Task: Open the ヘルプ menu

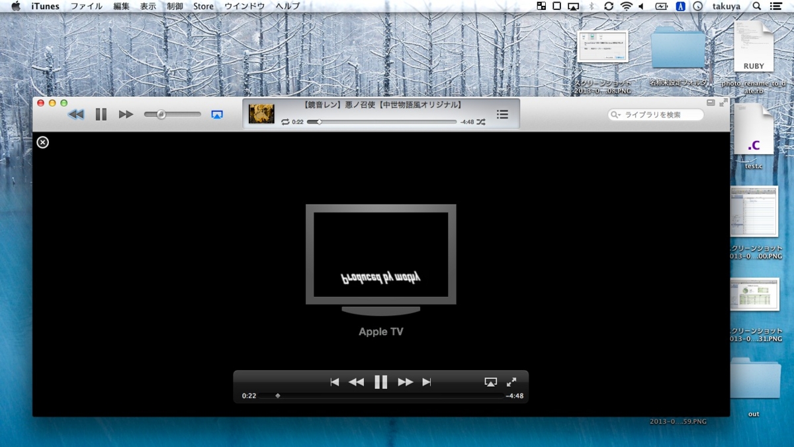Action: pyautogui.click(x=287, y=6)
